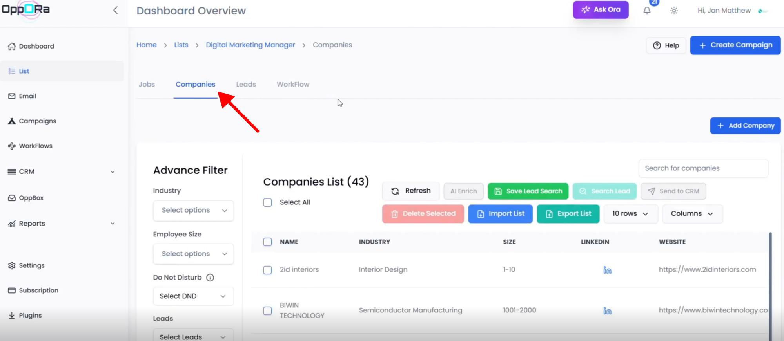Image resolution: width=784 pixels, height=341 pixels.
Task: Click the Do Not Disturb info icon
Action: (x=210, y=278)
